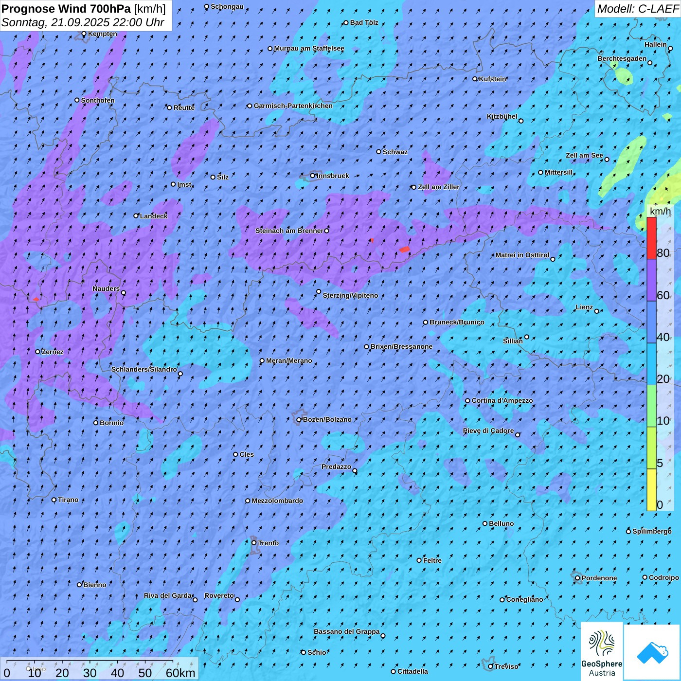Click the Nauders location dot
Screen dimensions: 681x681
[124, 293]
